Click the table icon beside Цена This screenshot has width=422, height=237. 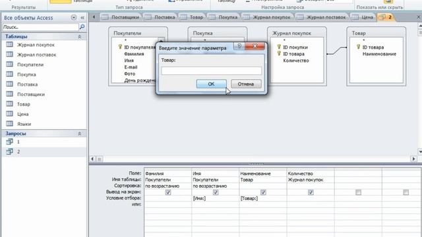(9, 114)
